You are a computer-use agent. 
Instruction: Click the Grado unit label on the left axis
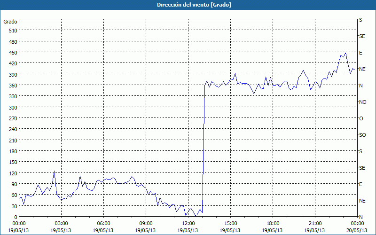(10, 22)
